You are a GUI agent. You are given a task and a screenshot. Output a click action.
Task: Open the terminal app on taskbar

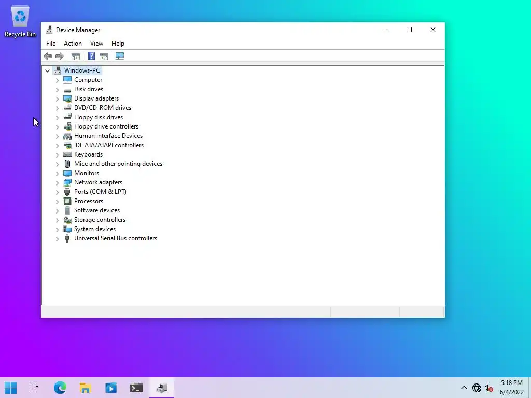136,388
